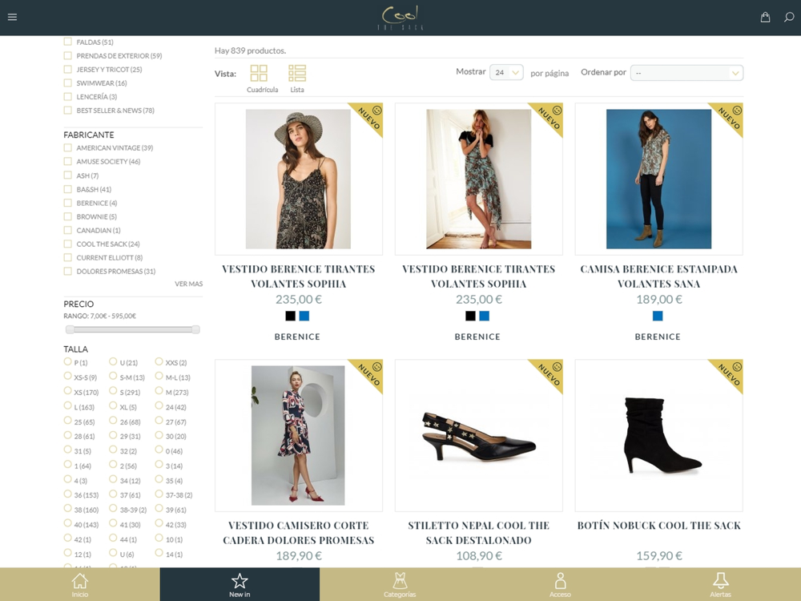Image resolution: width=801 pixels, height=601 pixels.
Task: Open the Acceso account tab
Action: coord(560,585)
